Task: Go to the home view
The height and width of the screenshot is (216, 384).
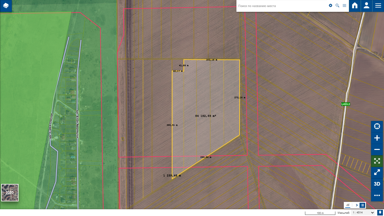Action: 355,6
